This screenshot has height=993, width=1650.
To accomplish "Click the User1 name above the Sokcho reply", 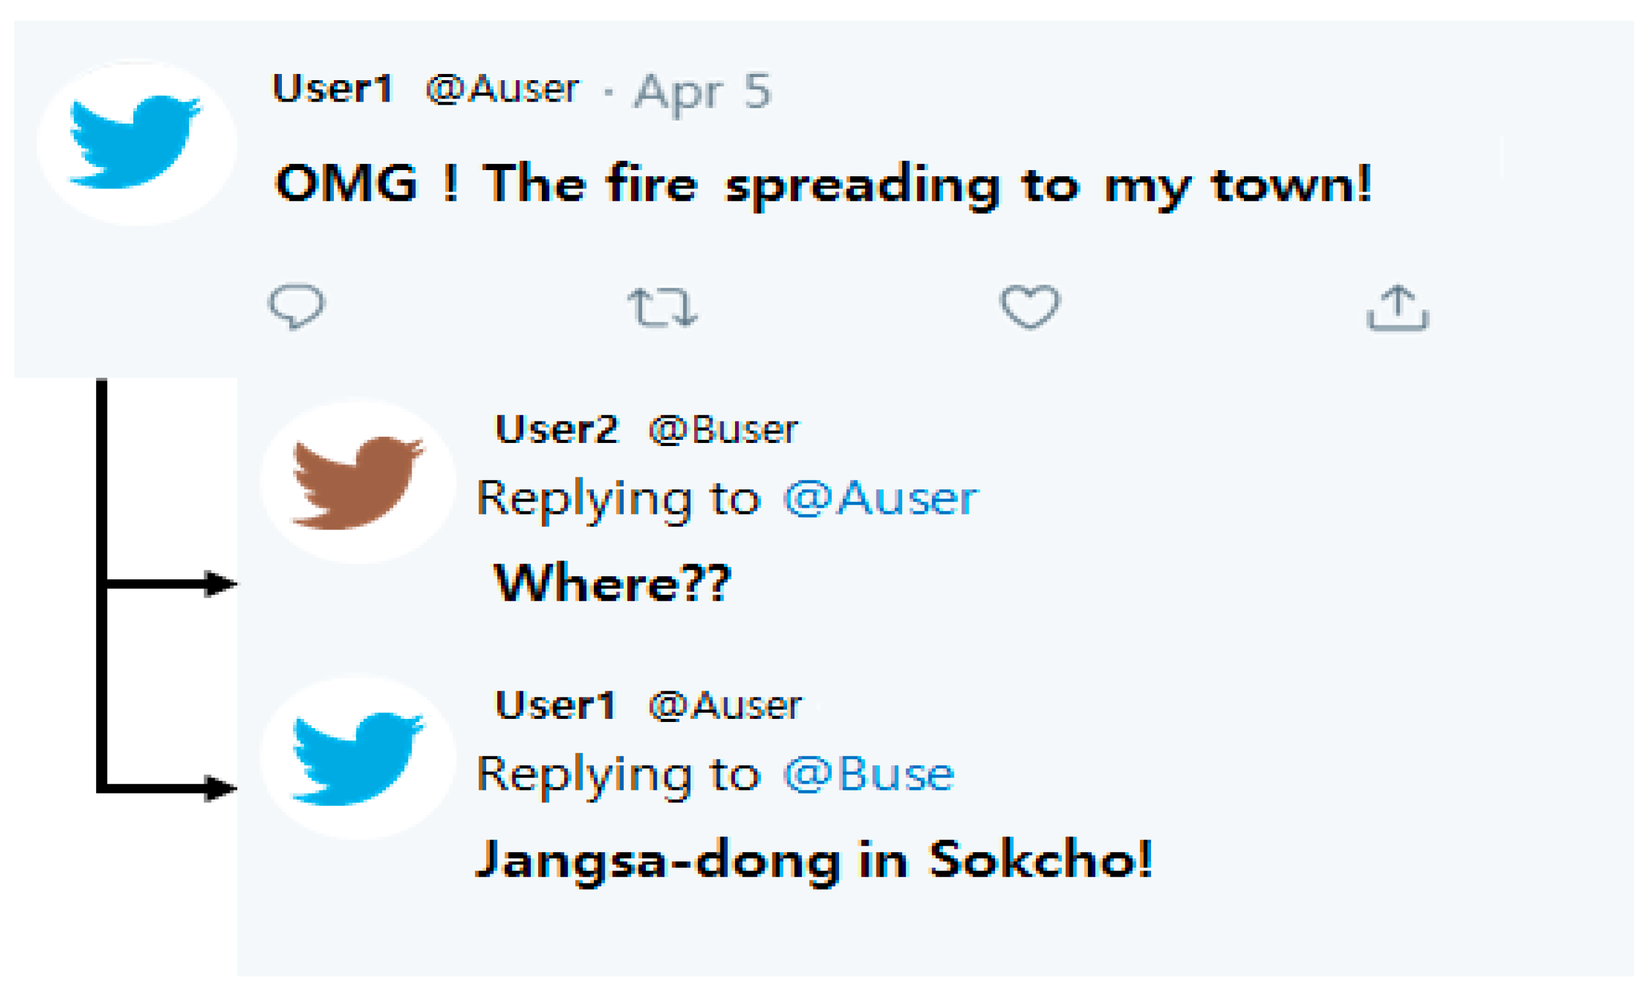I will [x=555, y=705].
